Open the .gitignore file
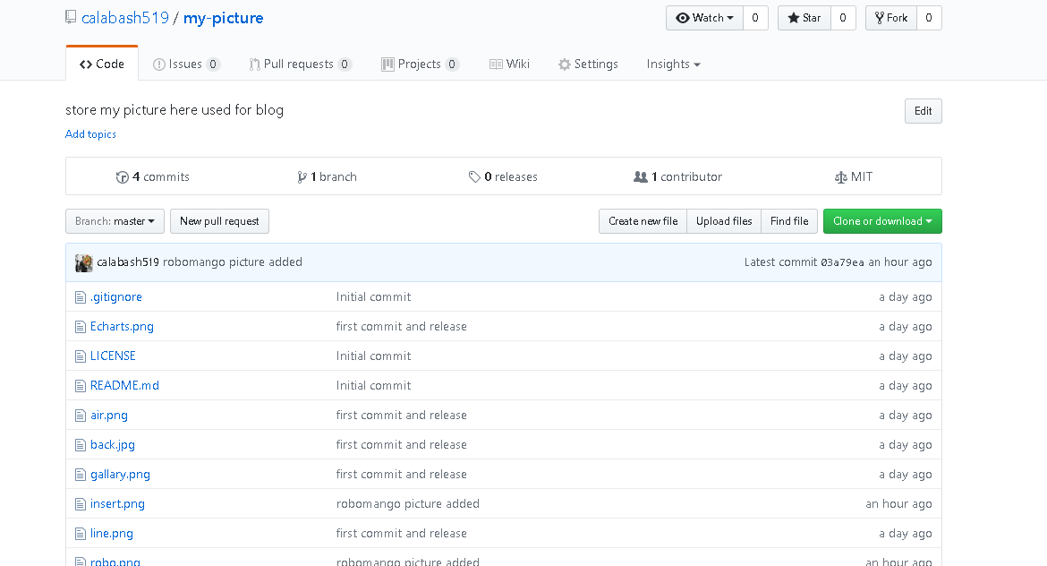 [x=116, y=297]
